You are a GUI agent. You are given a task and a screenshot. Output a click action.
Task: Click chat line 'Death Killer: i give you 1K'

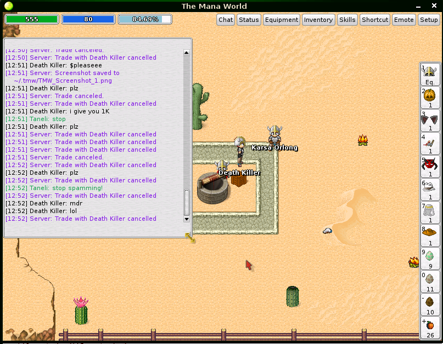(x=57, y=111)
